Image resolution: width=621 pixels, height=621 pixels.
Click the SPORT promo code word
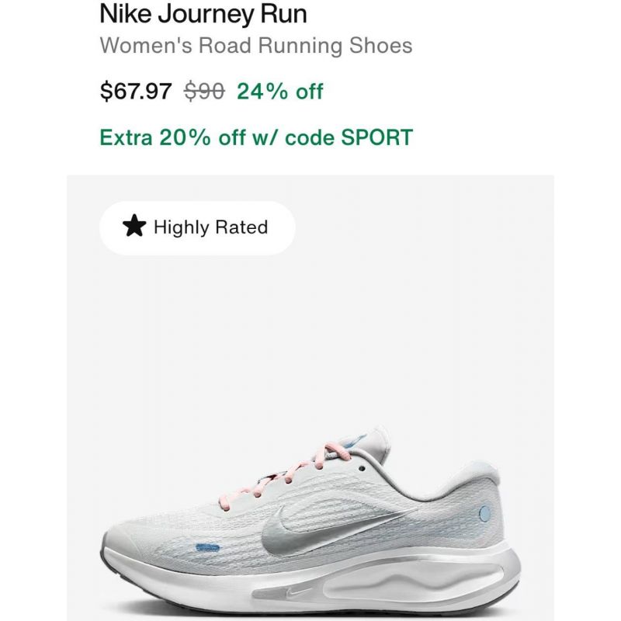point(376,137)
